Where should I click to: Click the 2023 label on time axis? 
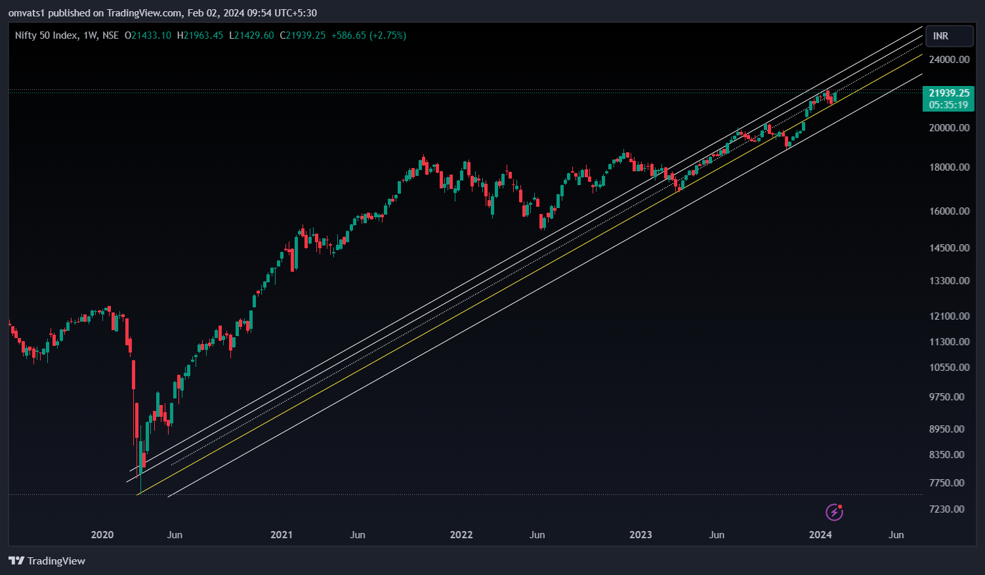pyautogui.click(x=640, y=534)
